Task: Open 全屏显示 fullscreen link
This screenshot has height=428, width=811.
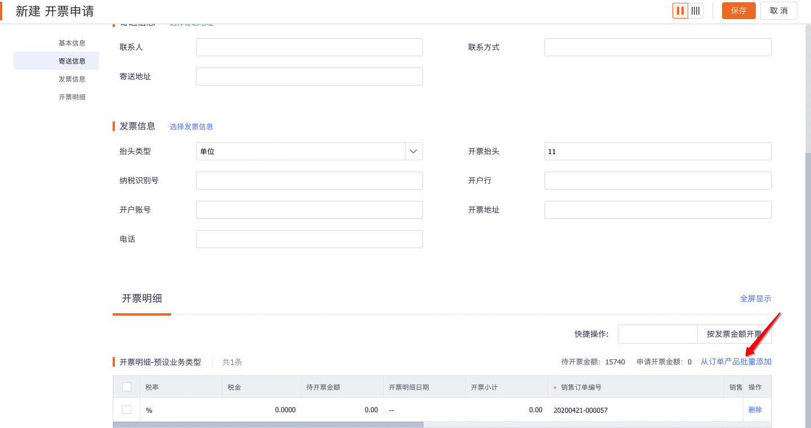Action: [x=756, y=299]
